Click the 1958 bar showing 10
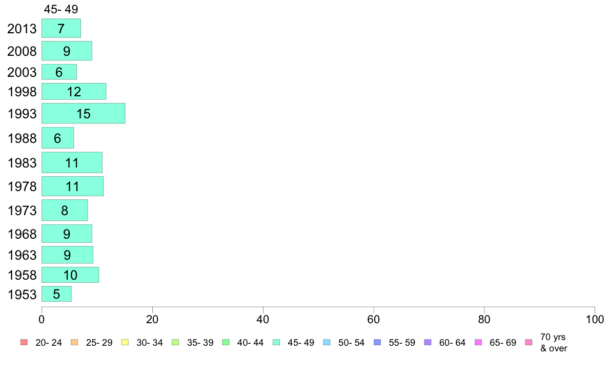The height and width of the screenshot is (377, 609). pos(70,275)
